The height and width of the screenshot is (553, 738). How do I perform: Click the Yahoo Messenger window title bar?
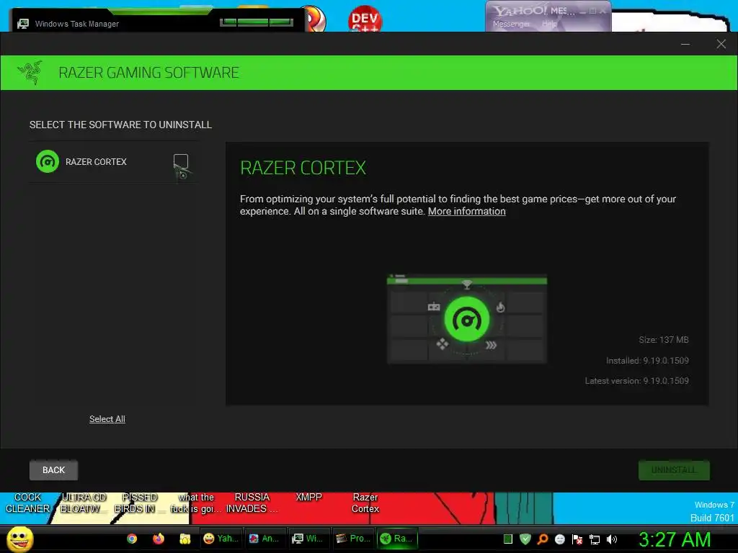pos(548,10)
